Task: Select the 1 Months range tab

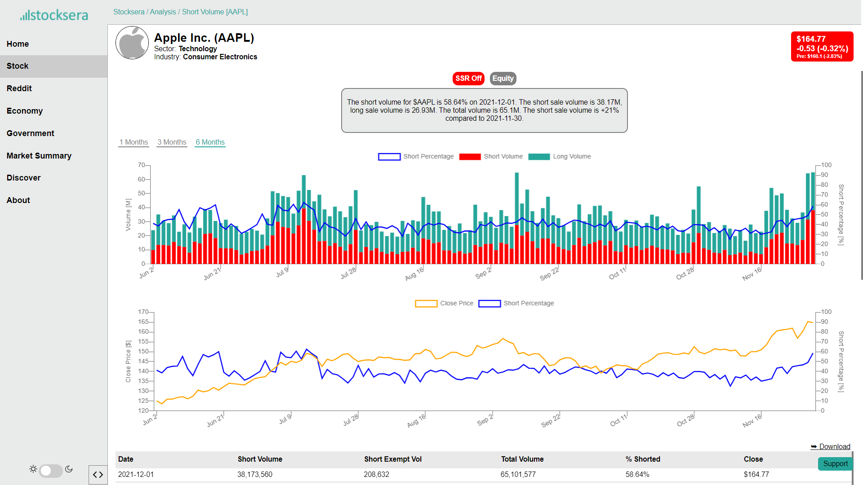Action: [133, 142]
